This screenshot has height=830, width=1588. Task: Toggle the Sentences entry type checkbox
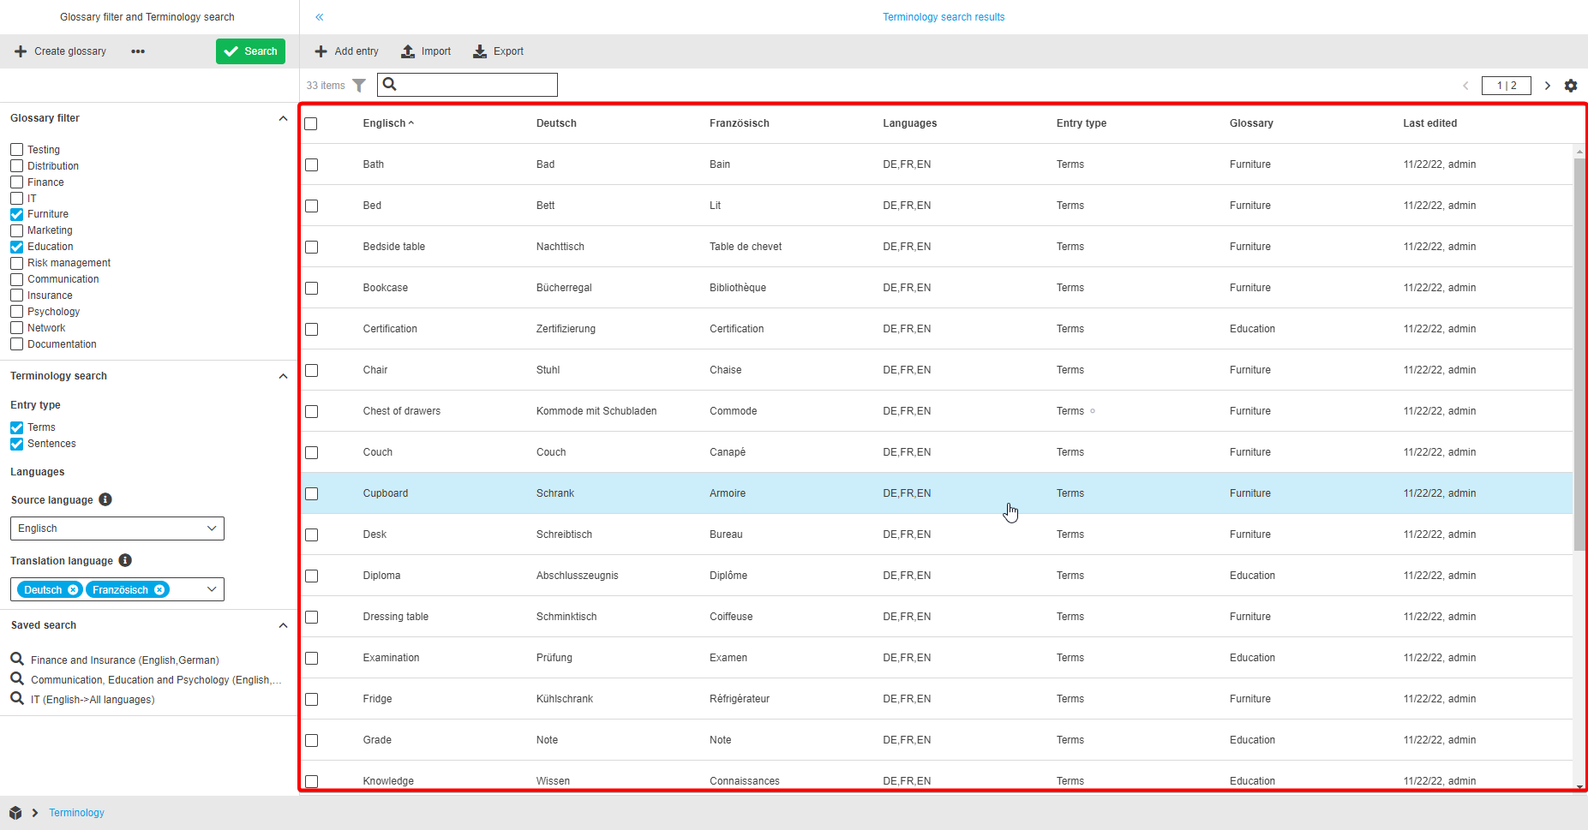17,444
